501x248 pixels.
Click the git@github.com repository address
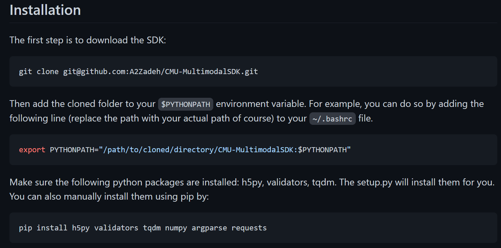(x=160, y=72)
